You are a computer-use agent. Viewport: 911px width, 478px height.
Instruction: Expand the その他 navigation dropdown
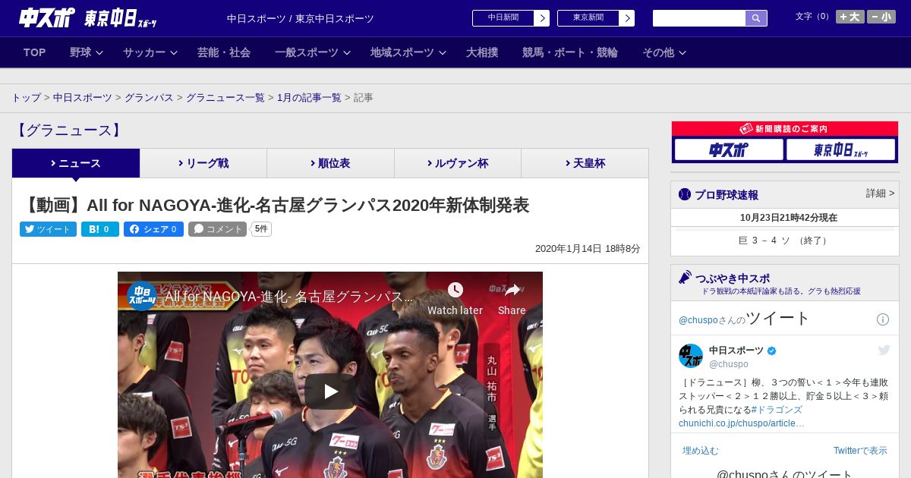664,52
